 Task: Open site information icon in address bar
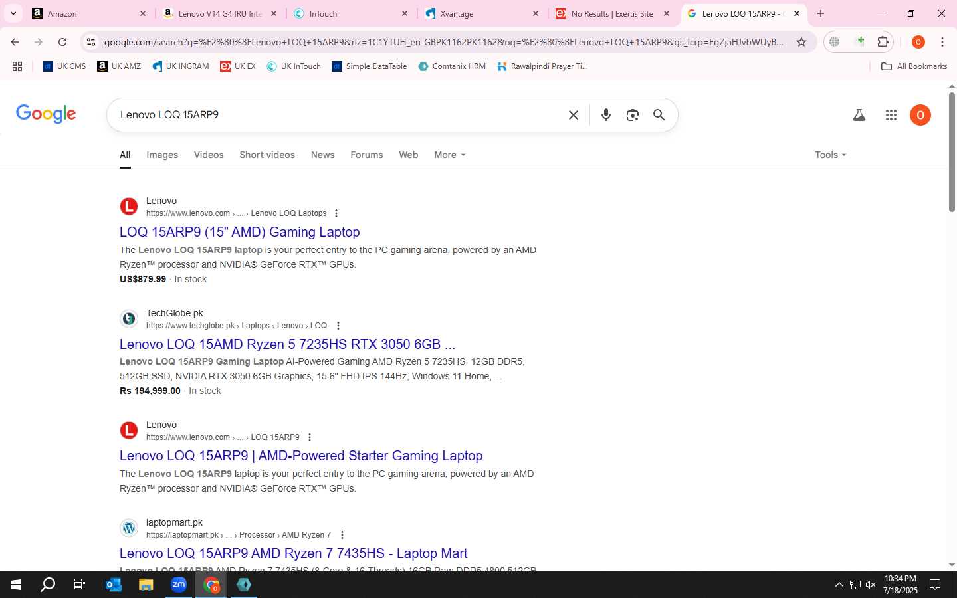click(x=91, y=42)
